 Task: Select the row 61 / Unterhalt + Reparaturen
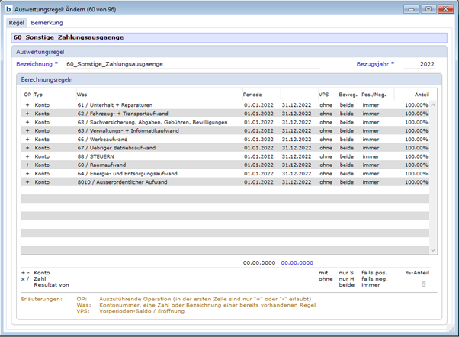(x=114, y=104)
